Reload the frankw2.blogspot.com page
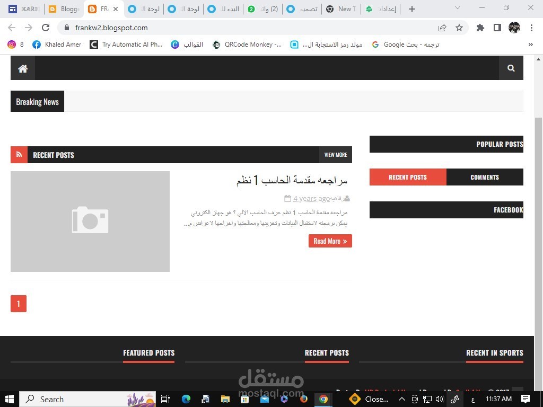Image resolution: width=543 pixels, height=407 pixels. click(x=46, y=28)
